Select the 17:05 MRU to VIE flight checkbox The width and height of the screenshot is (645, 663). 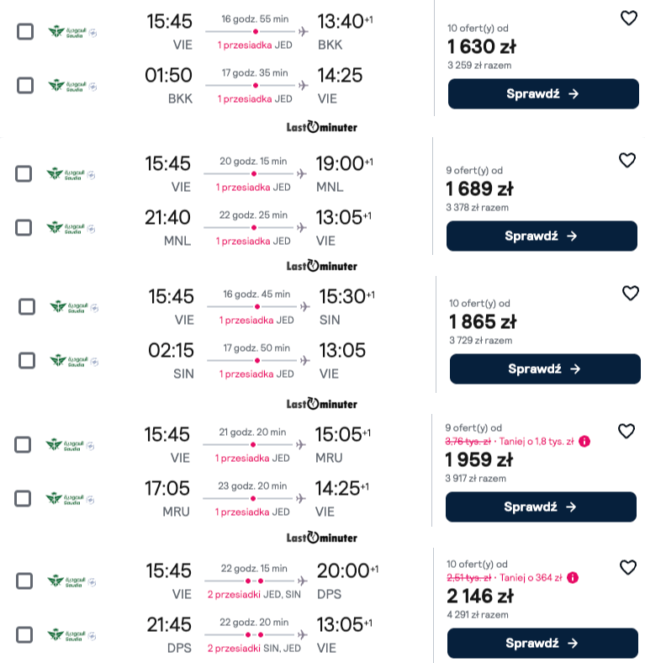(23, 499)
